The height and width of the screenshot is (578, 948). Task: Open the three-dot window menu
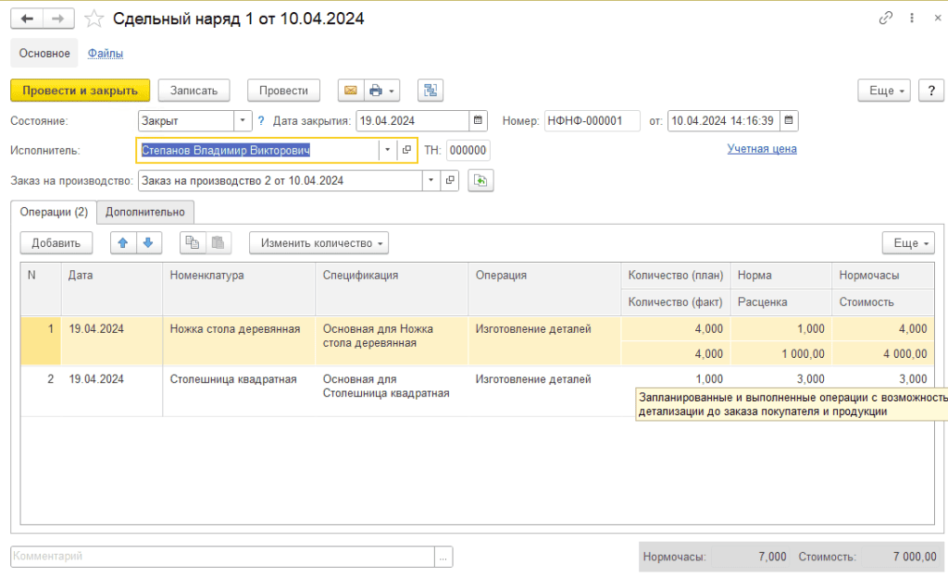coord(912,18)
